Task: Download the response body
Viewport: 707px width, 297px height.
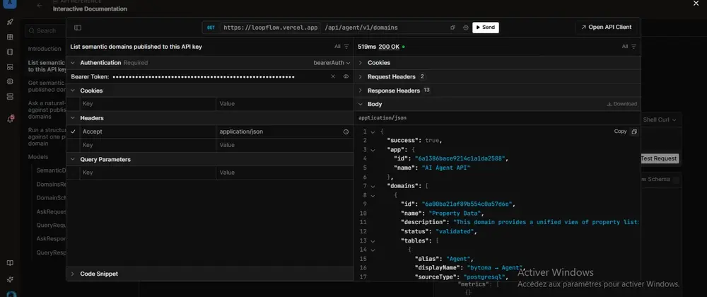Action: pyautogui.click(x=621, y=104)
